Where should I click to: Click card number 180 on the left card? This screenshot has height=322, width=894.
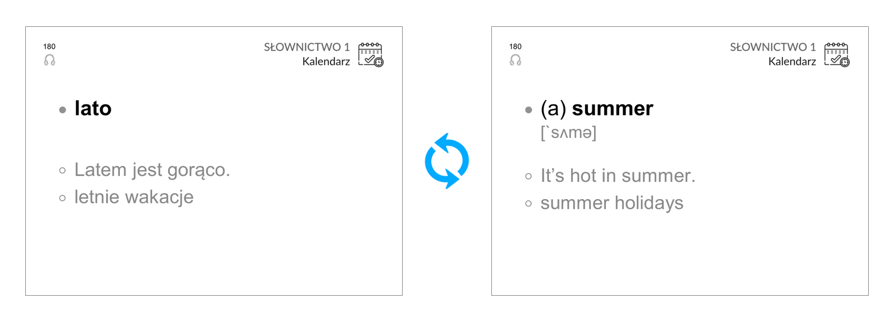coord(49,47)
